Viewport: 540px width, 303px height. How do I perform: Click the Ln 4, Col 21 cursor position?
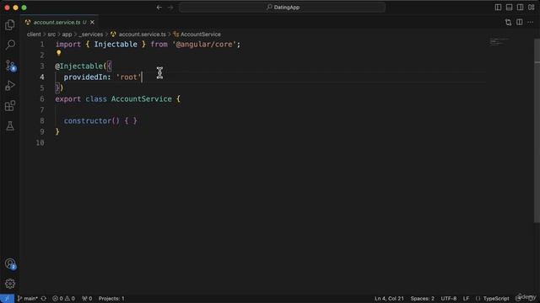click(x=389, y=299)
